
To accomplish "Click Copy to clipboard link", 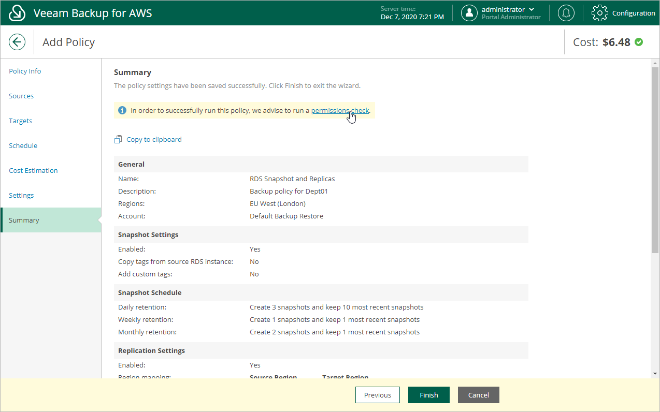I will pyautogui.click(x=154, y=139).
